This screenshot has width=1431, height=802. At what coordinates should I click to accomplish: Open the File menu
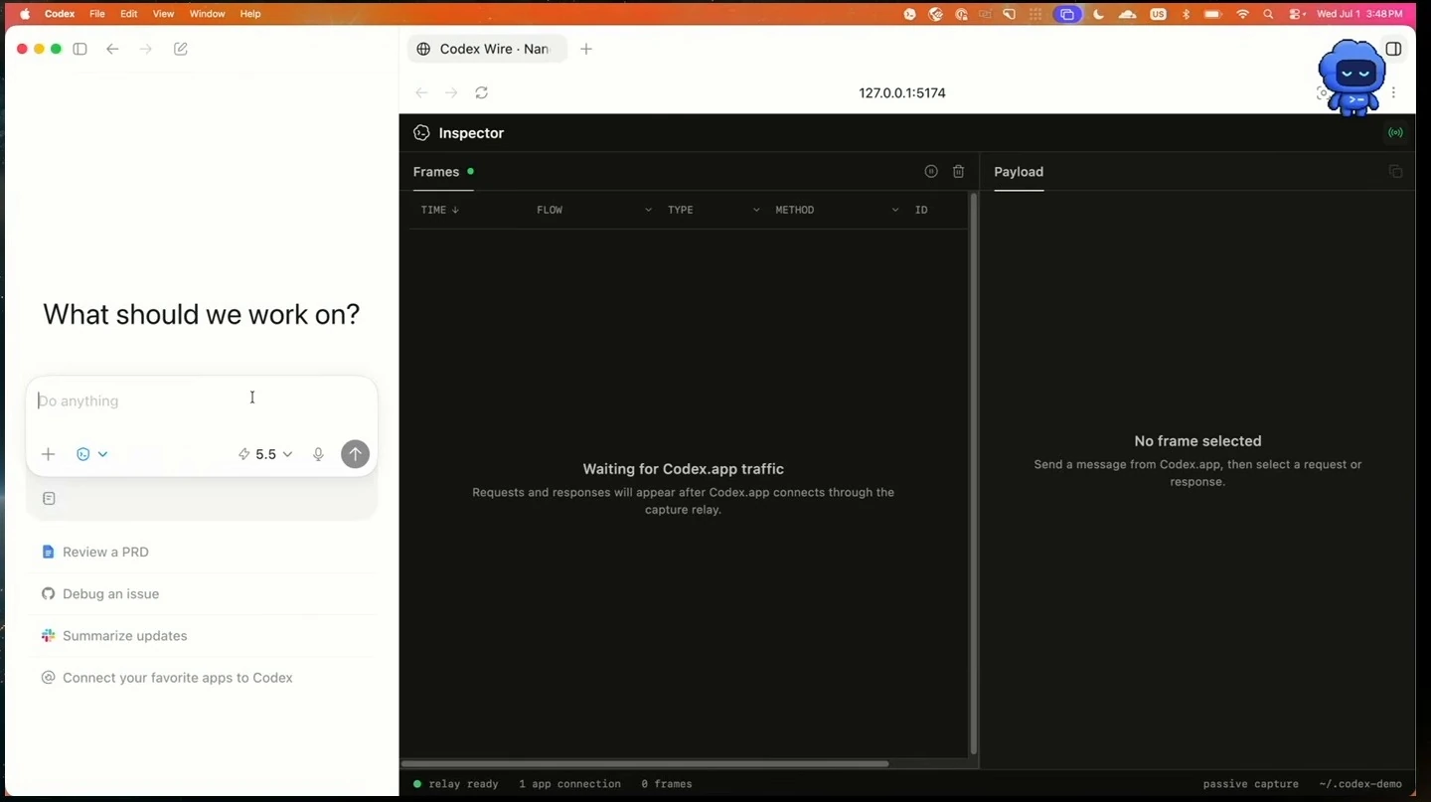tap(97, 14)
